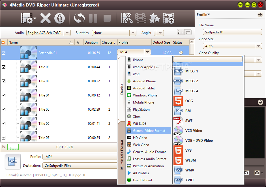Screen dimensions: 266x187
Task: Remove selected item with X icon
Action: coord(46,18)
